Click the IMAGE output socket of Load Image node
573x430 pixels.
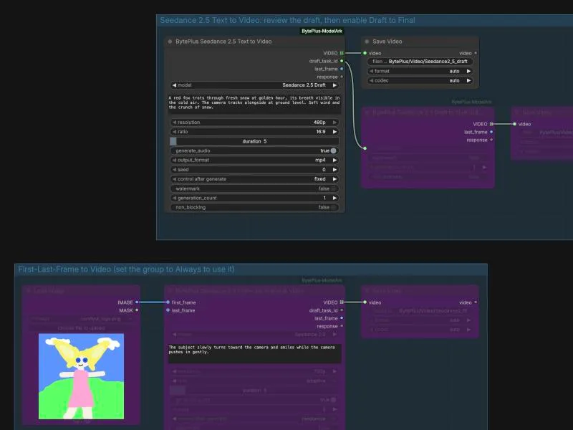pyautogui.click(x=137, y=302)
